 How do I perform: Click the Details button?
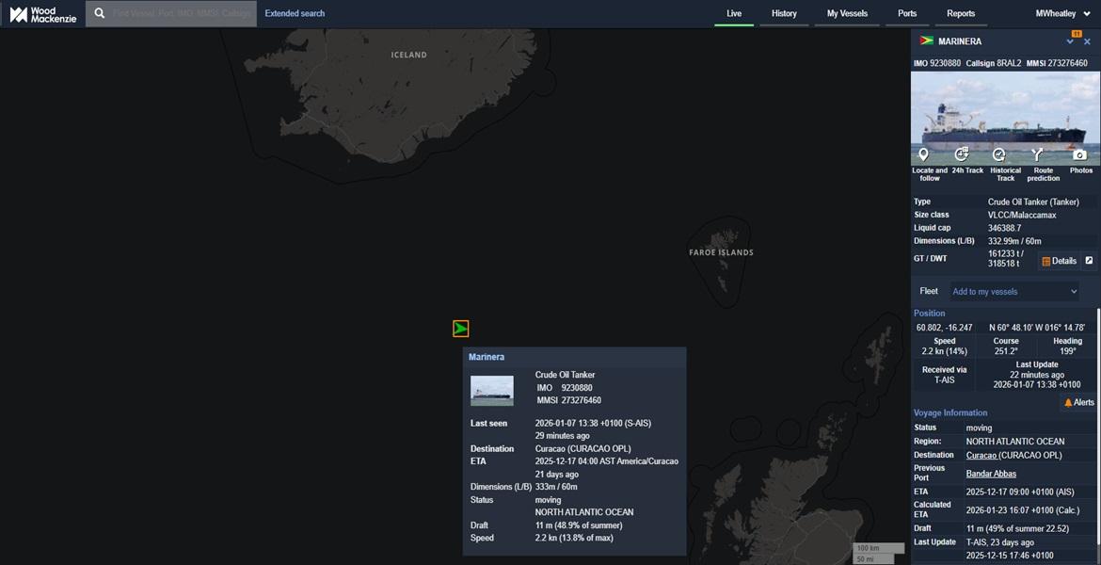tap(1059, 261)
